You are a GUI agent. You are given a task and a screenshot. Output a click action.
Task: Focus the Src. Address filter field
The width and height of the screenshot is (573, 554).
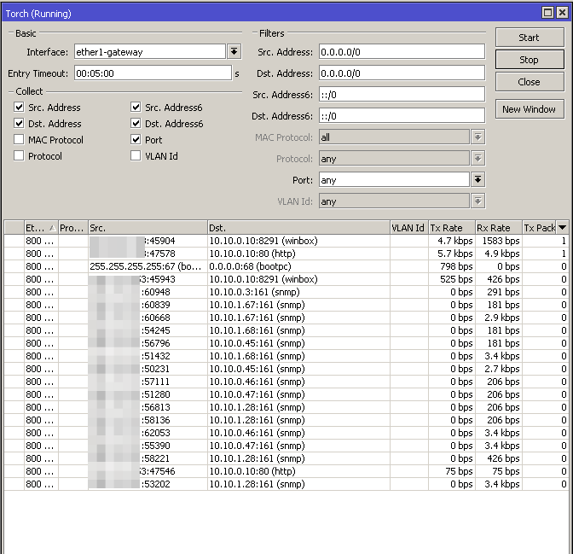tap(402, 52)
